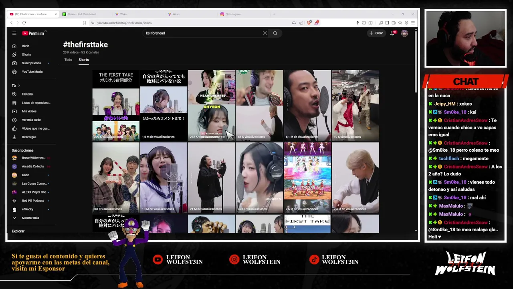Open the YouTube hamburger guide menu

pos(14,33)
